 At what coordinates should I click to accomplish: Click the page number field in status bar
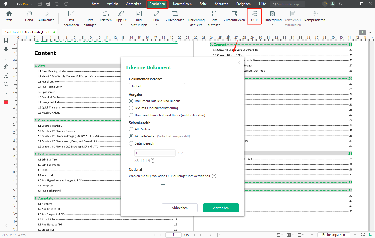[173, 235]
